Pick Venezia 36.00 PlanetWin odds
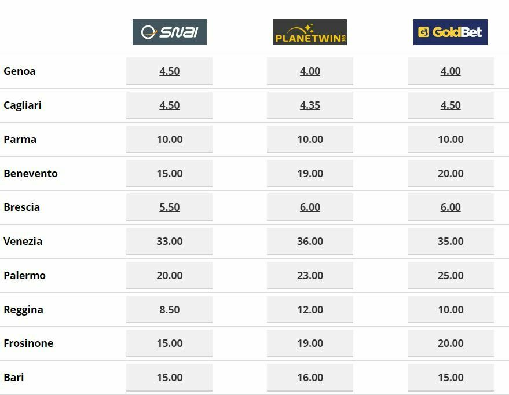The width and height of the screenshot is (509, 395). pos(310,241)
